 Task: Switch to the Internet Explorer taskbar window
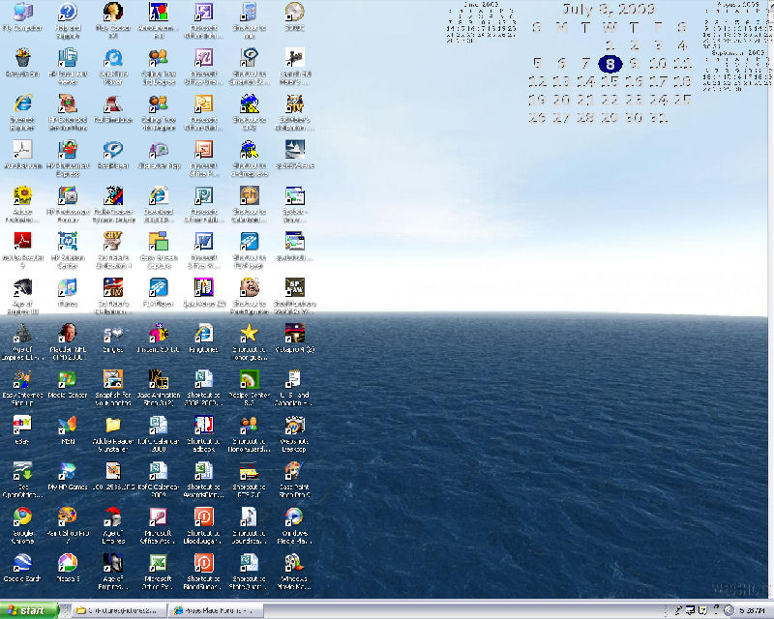215,610
